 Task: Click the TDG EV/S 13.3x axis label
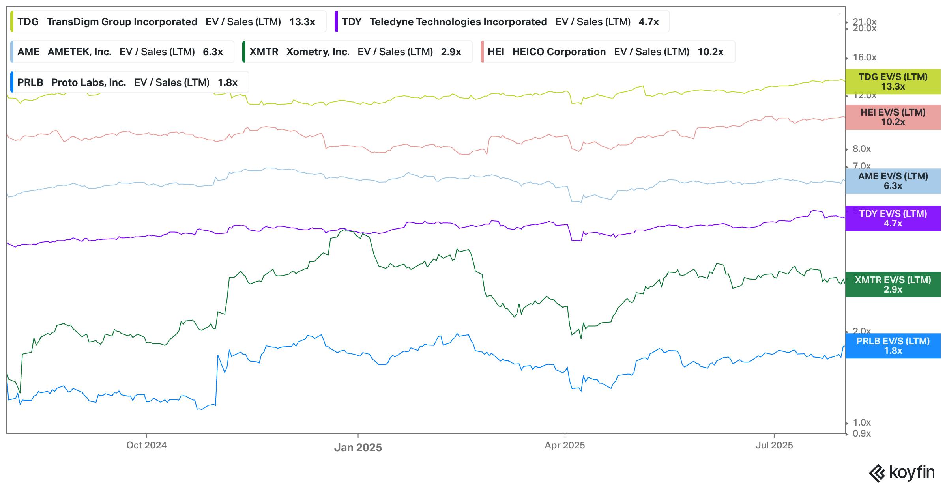click(x=893, y=82)
